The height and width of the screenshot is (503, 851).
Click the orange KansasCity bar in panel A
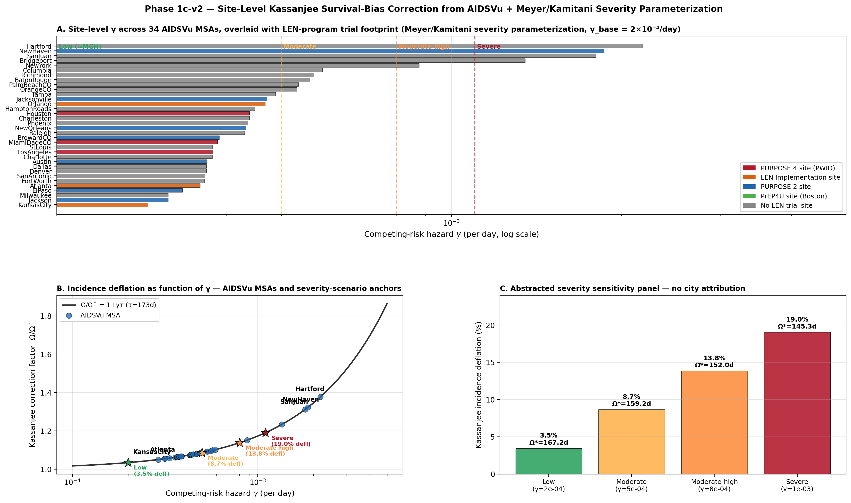tap(102, 205)
